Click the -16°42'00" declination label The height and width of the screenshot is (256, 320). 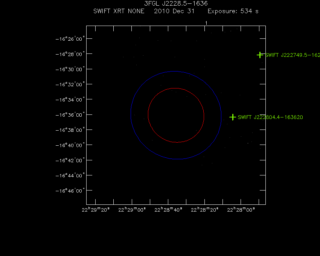pyautogui.click(x=70, y=160)
